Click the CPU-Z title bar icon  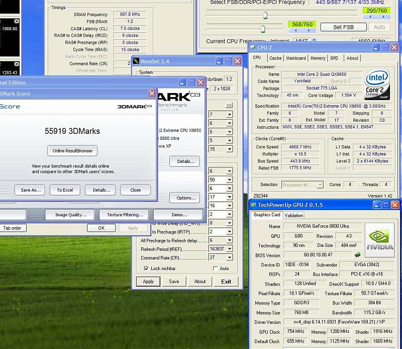pyautogui.click(x=253, y=47)
